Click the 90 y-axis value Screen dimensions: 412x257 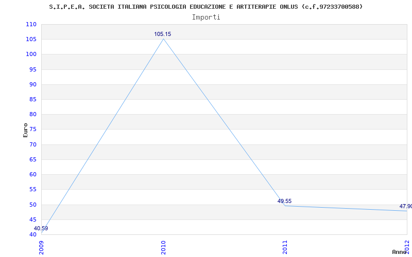32,84
